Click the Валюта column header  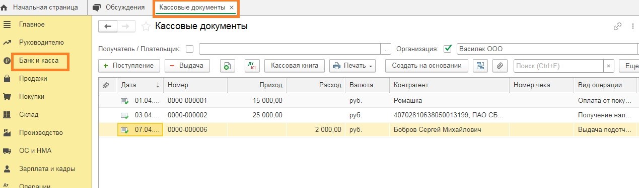pos(368,85)
